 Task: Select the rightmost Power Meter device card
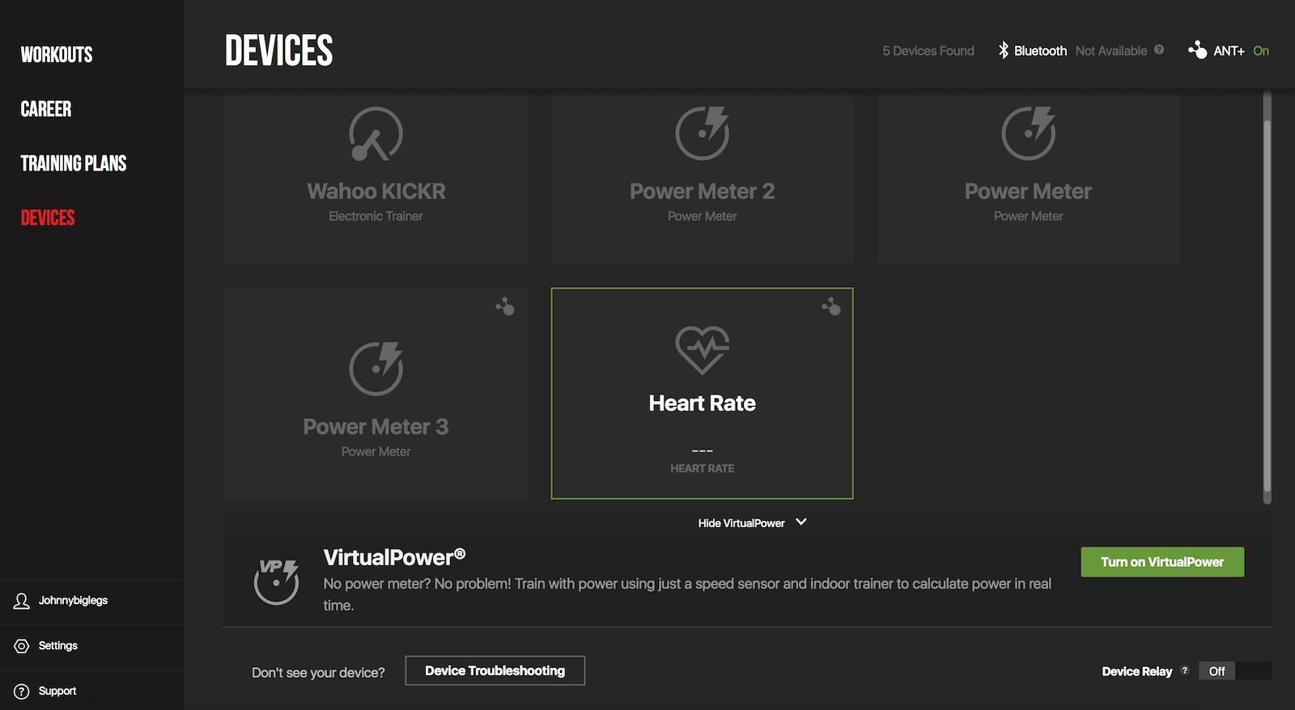click(x=1028, y=178)
